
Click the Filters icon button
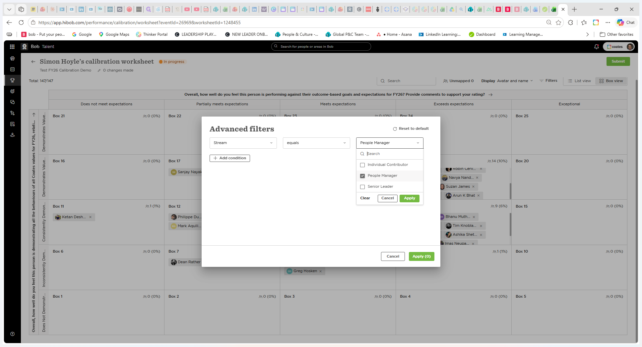(x=548, y=80)
